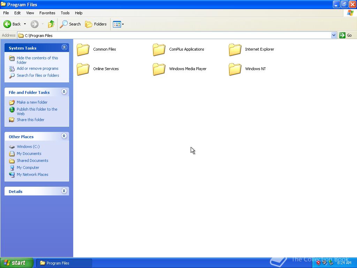Open the Help menu
The width and height of the screenshot is (357, 268).
[79, 13]
